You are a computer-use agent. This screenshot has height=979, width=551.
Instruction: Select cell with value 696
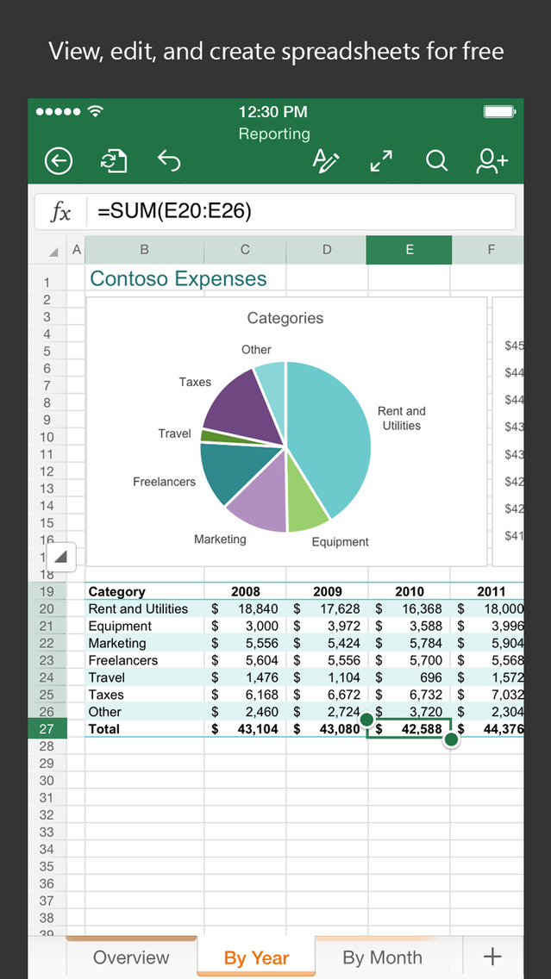click(410, 677)
